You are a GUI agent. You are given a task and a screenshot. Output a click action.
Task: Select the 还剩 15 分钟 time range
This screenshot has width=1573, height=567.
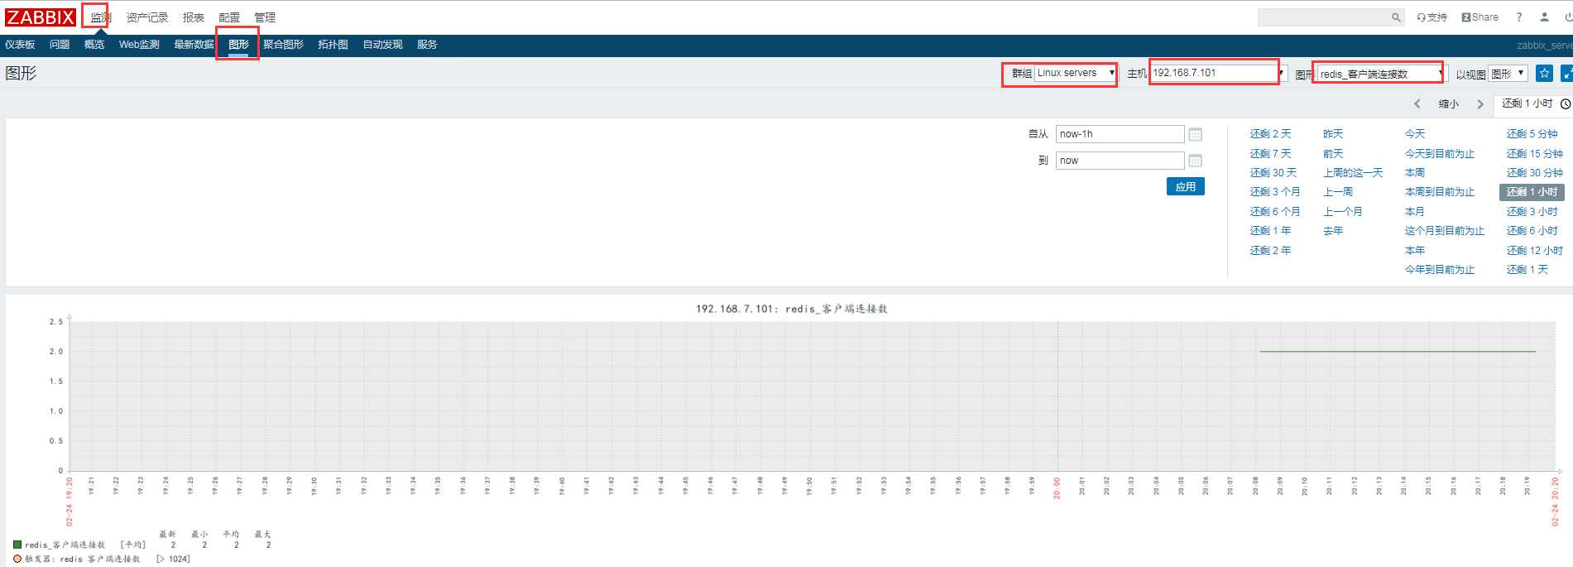(1535, 154)
